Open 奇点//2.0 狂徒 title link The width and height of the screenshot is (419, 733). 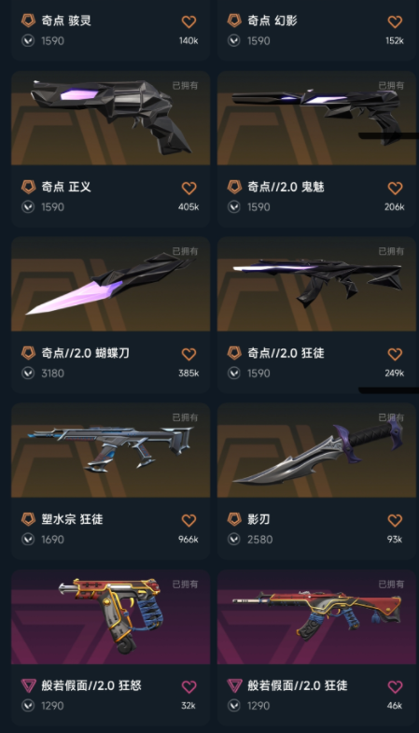[x=286, y=353]
